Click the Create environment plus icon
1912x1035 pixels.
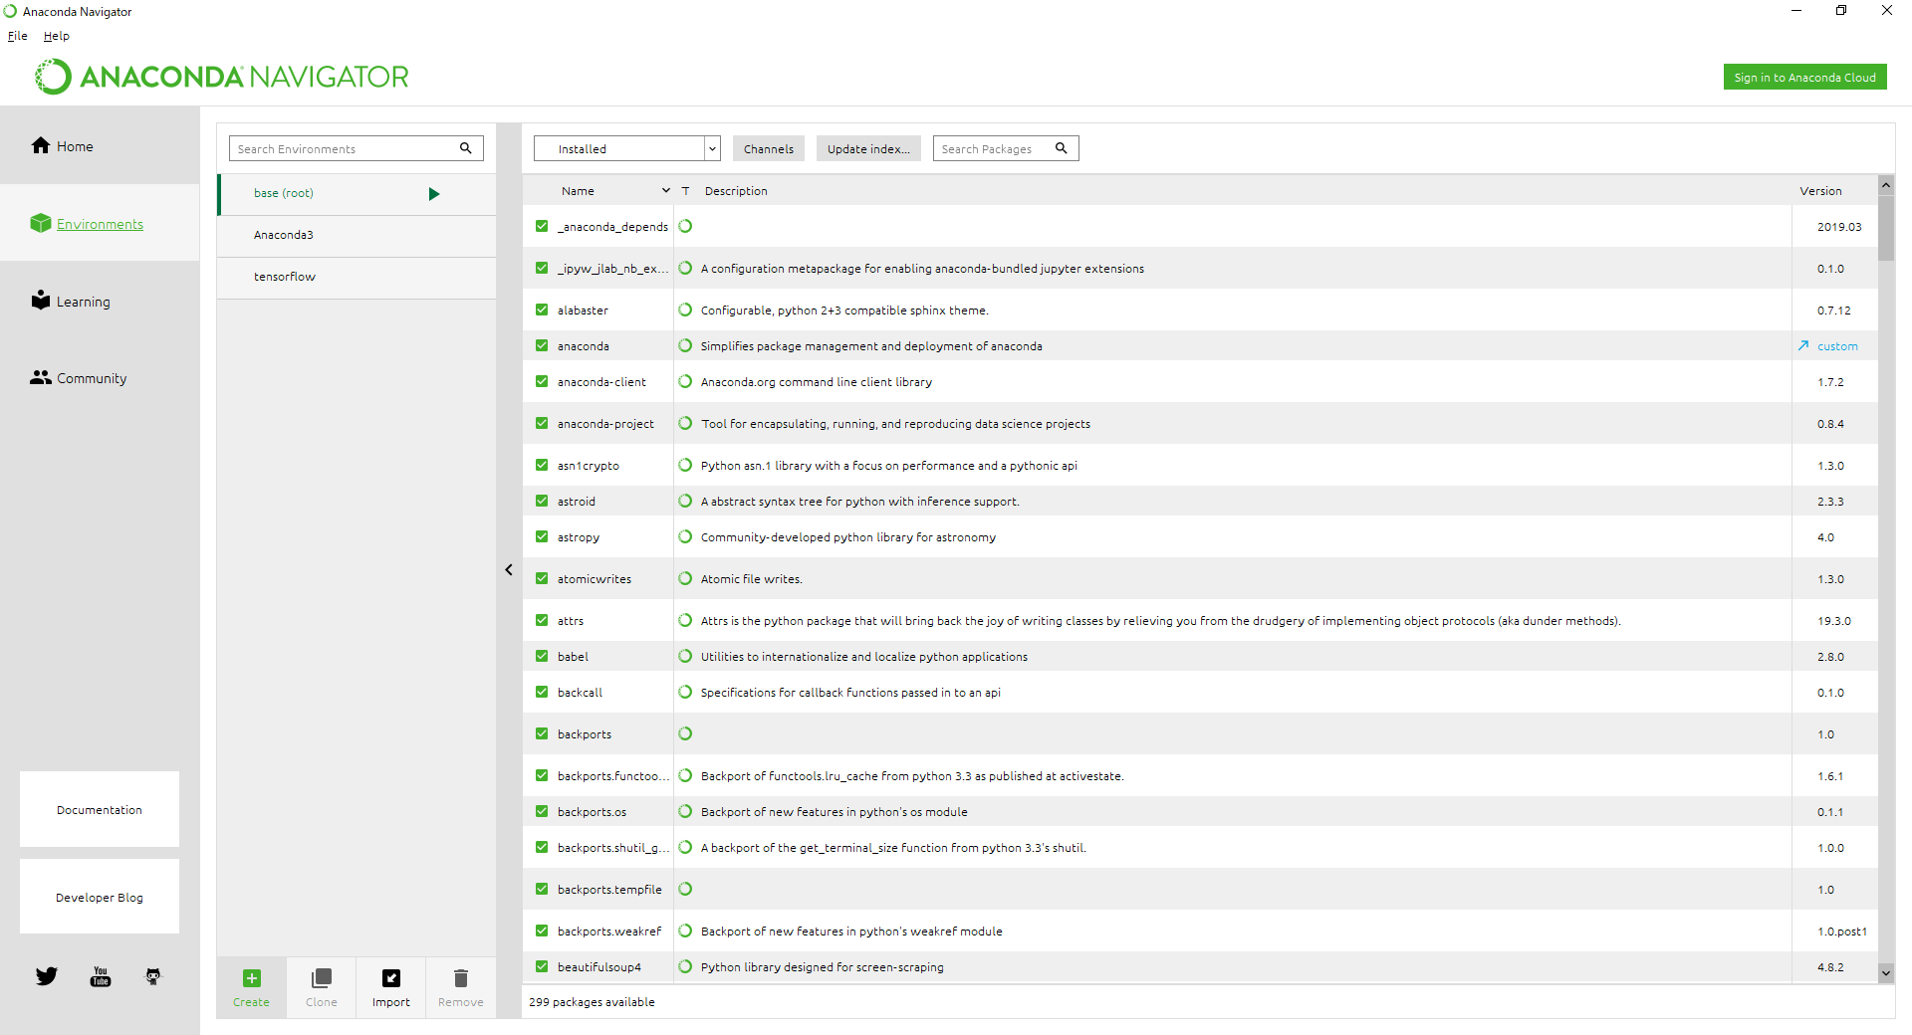coord(252,978)
